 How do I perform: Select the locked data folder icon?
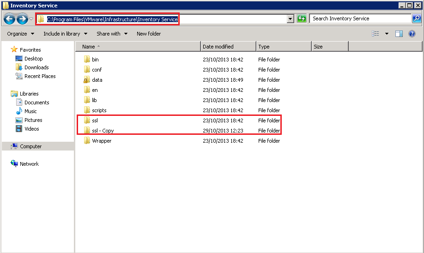87,80
